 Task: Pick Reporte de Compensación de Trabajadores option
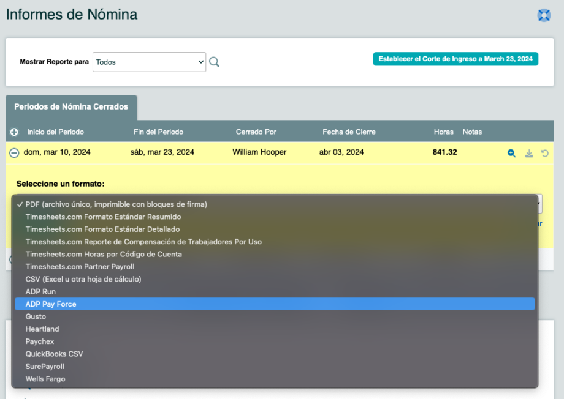[x=275, y=242]
